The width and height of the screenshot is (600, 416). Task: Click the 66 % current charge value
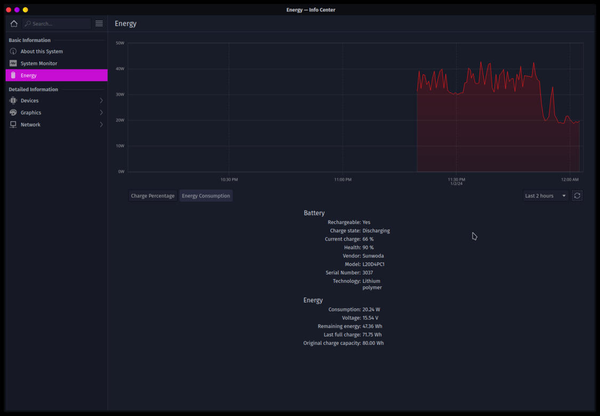click(x=368, y=239)
